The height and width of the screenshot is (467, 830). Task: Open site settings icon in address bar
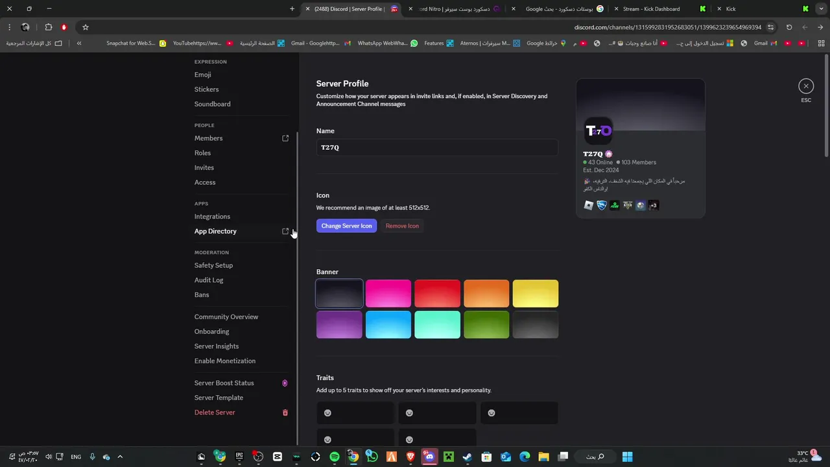click(771, 27)
